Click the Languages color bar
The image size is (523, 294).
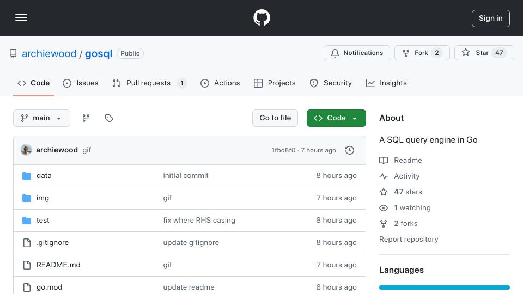point(445,287)
